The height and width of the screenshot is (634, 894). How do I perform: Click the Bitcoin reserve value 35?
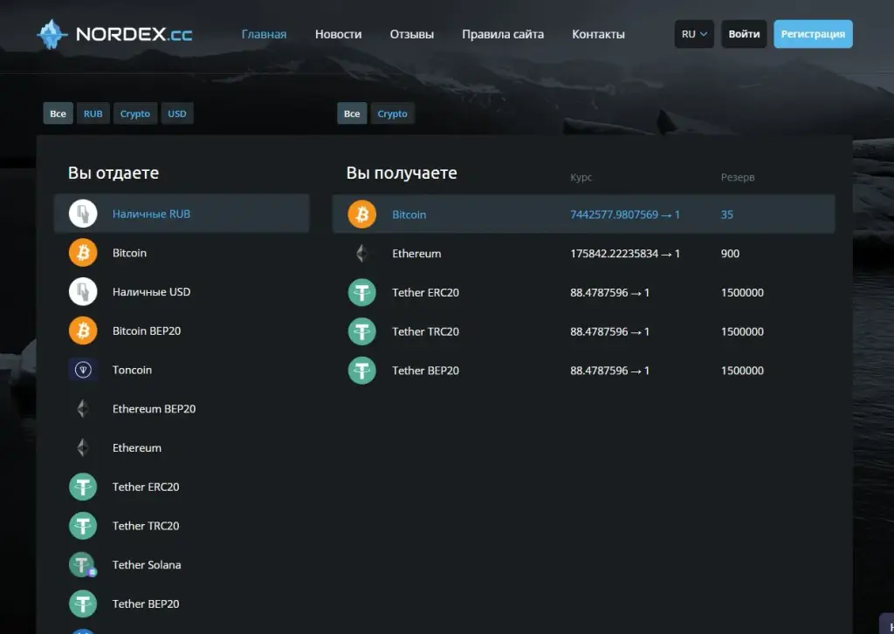pyautogui.click(x=727, y=215)
